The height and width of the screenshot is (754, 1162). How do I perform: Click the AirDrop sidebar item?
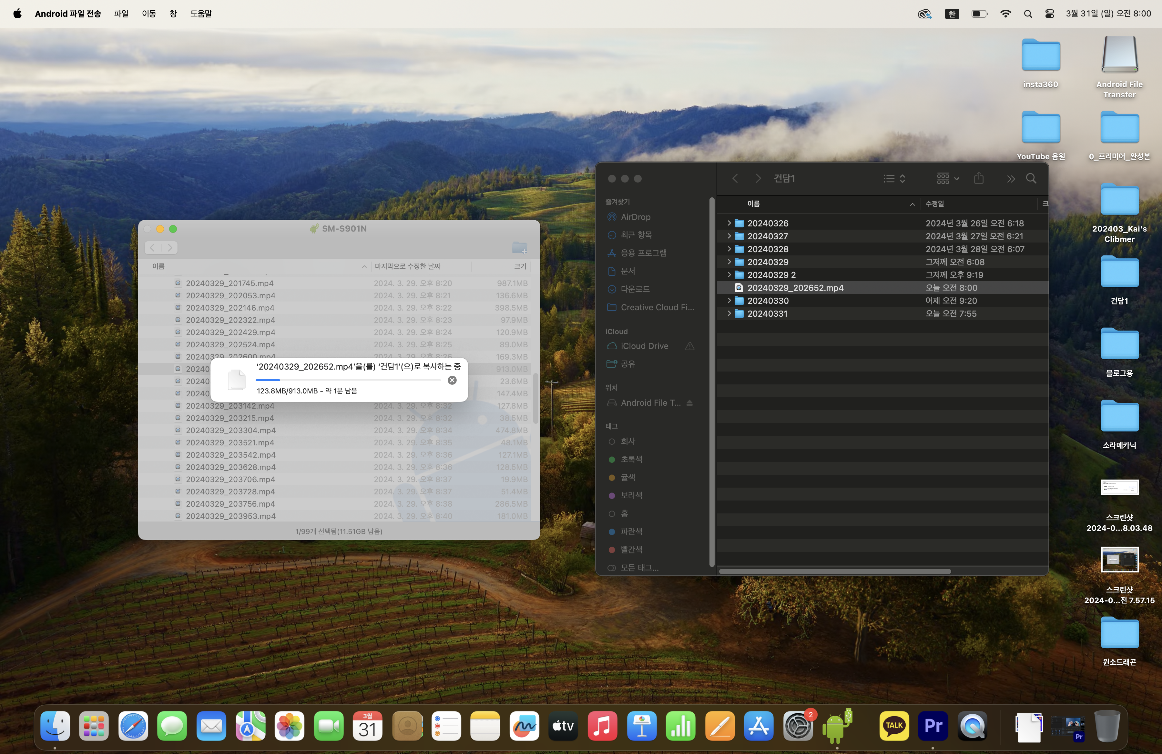coord(635,217)
